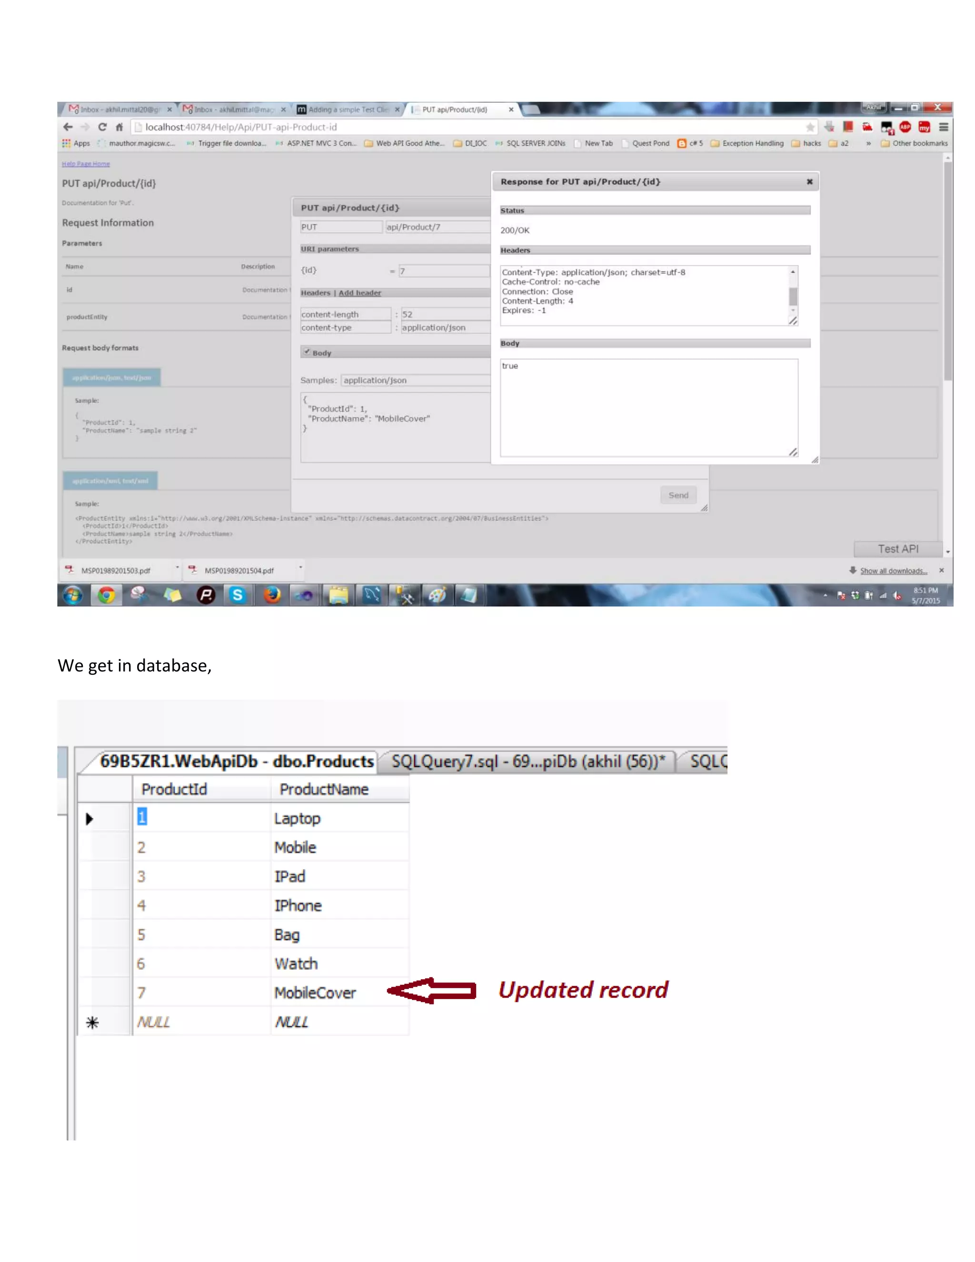
Task: Open the Paint palette icon in taskbar
Action: pyautogui.click(x=437, y=595)
